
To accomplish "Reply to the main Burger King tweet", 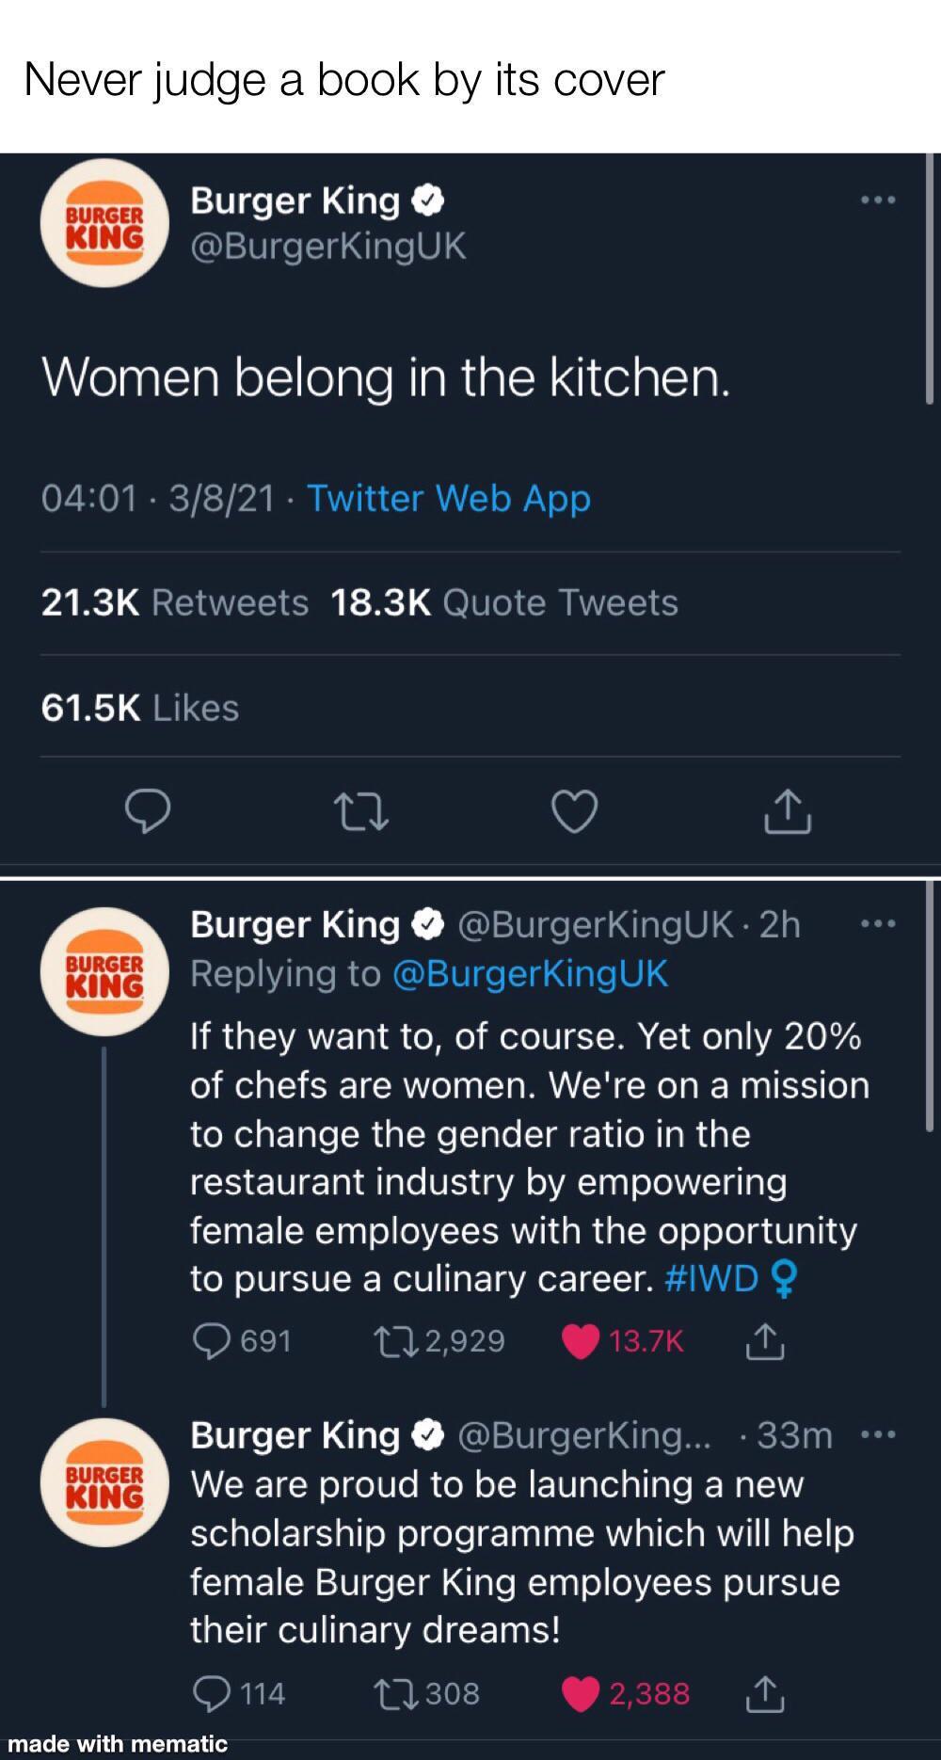I will (x=148, y=812).
